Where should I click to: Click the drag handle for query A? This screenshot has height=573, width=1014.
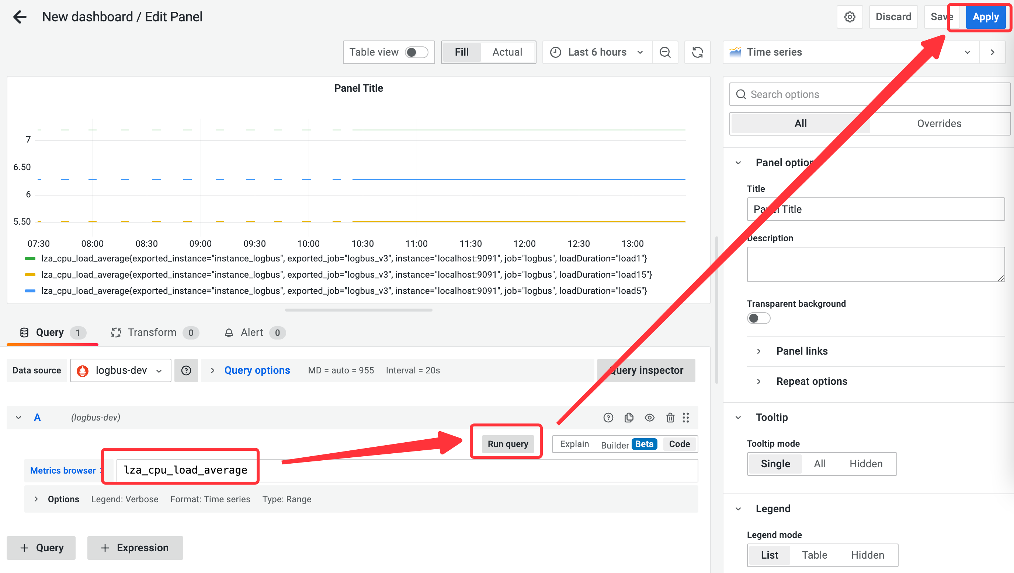(686, 418)
